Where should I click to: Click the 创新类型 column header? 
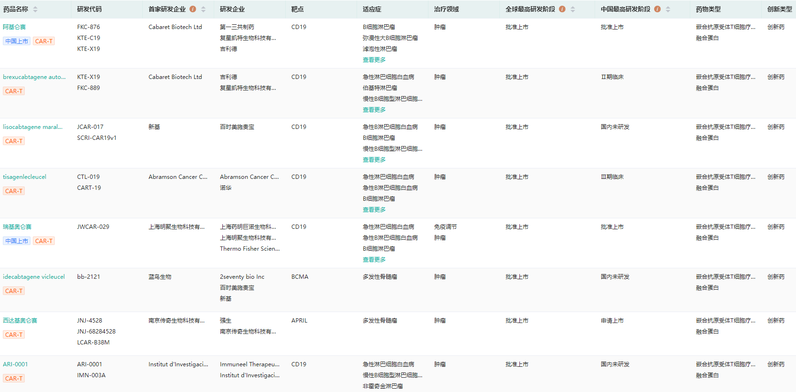(780, 9)
